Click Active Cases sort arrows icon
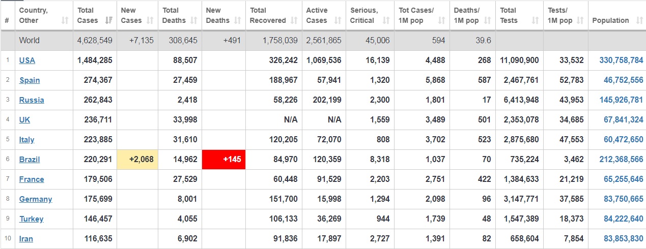 [x=338, y=20]
